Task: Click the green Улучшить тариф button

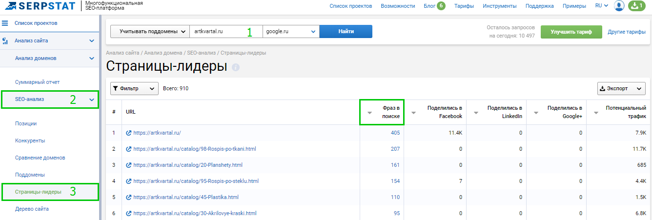Action: [x=571, y=32]
